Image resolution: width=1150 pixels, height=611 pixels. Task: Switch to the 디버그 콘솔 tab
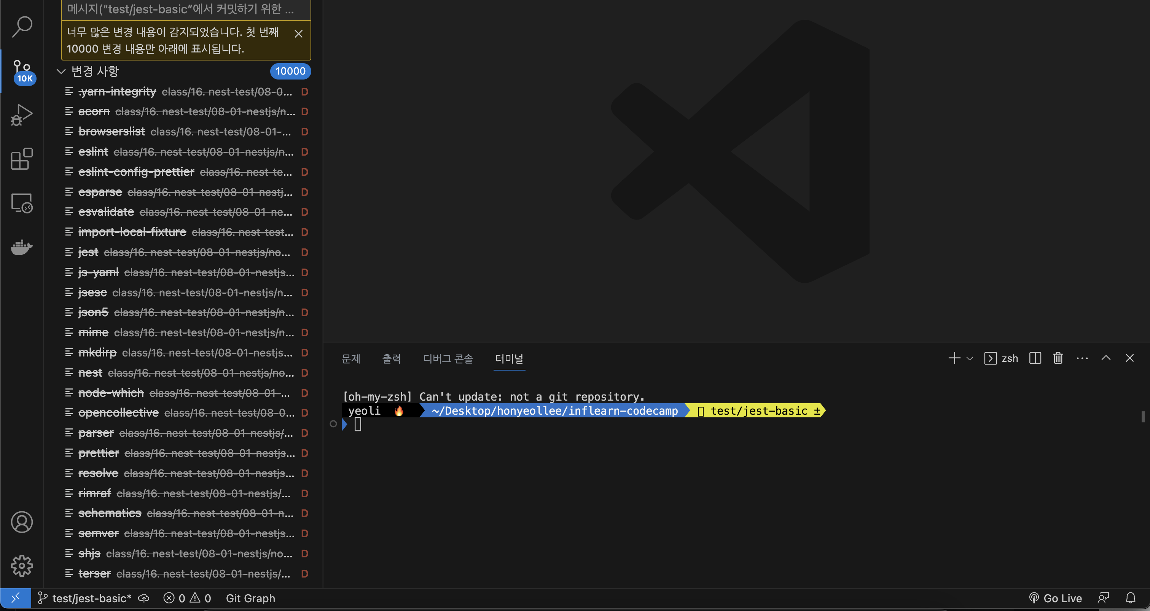(448, 358)
